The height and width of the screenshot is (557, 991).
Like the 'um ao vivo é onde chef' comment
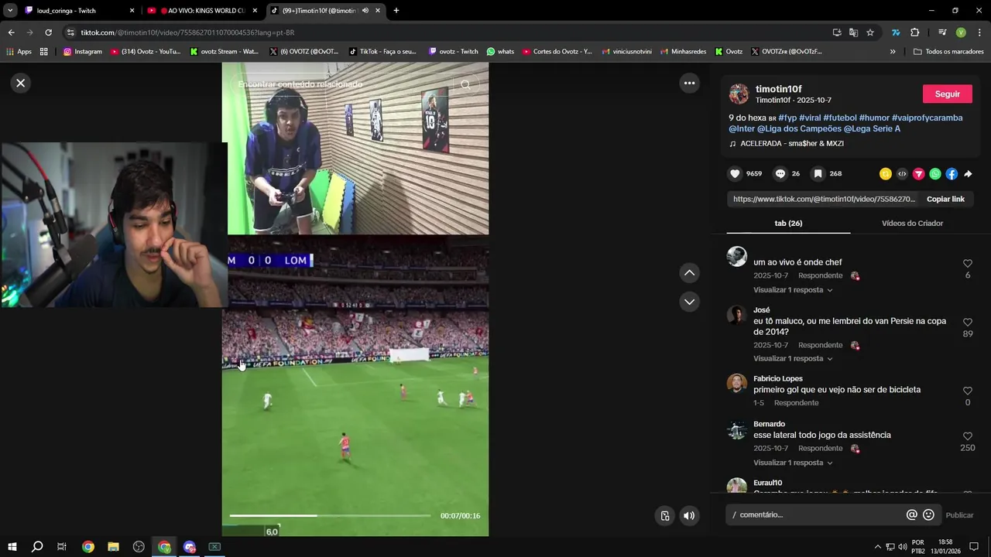coord(968,263)
